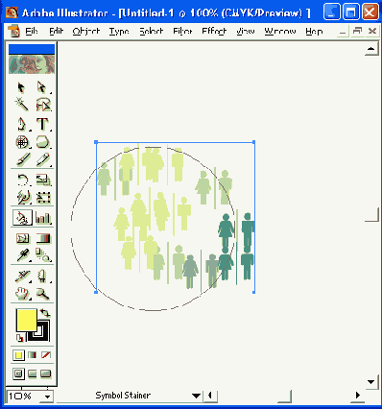Viewport: 382px width, 409px height.
Task: Swap fill and stroke colors arrow
Action: click(45, 313)
